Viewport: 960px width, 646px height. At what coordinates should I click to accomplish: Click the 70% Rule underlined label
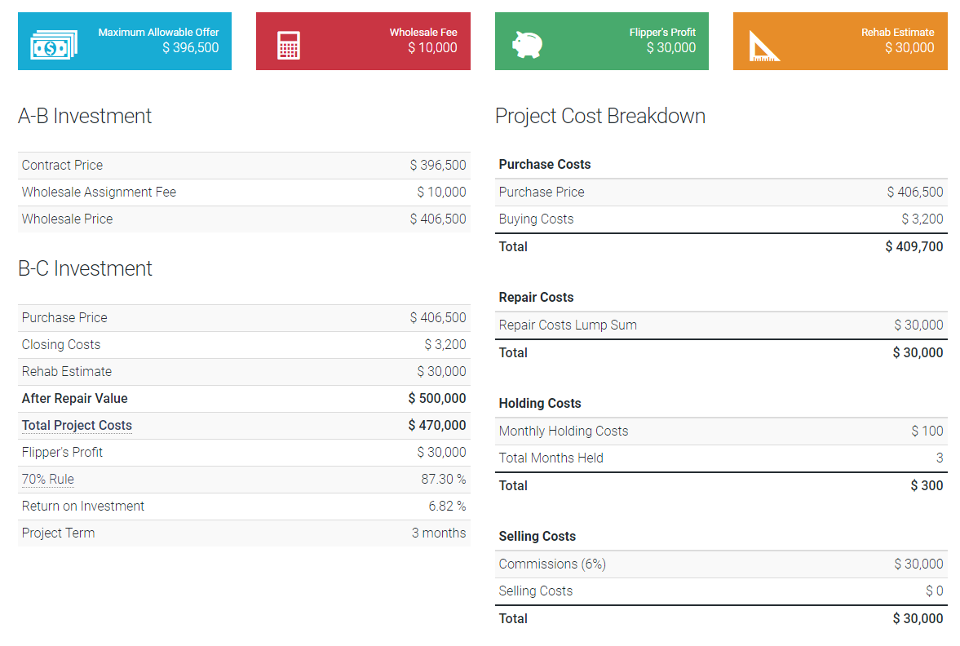48,480
